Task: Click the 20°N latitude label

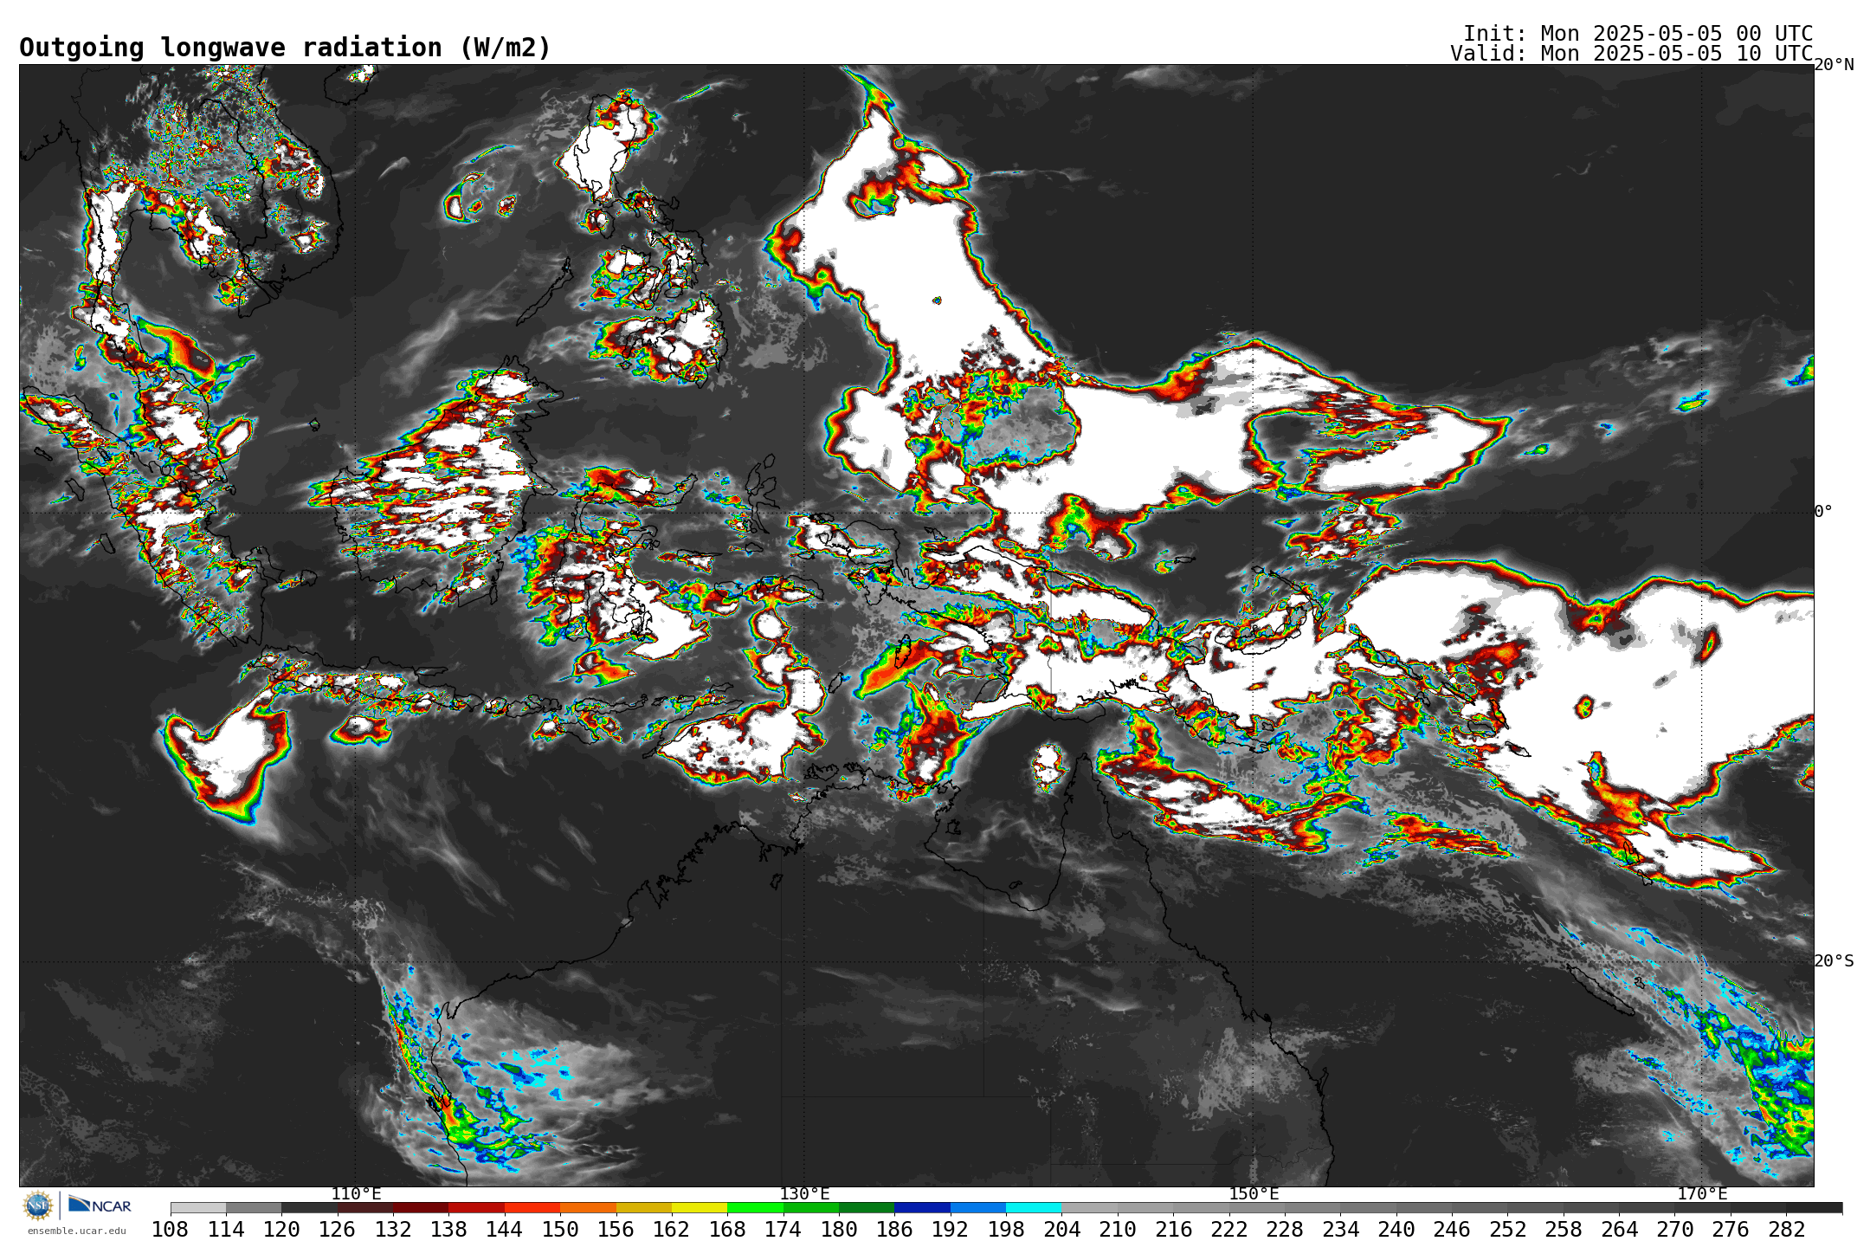Action: pyautogui.click(x=1834, y=65)
